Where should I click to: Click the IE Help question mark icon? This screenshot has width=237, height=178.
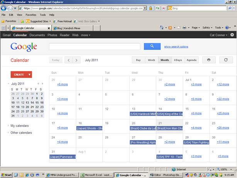pyautogui.click(x=227, y=28)
